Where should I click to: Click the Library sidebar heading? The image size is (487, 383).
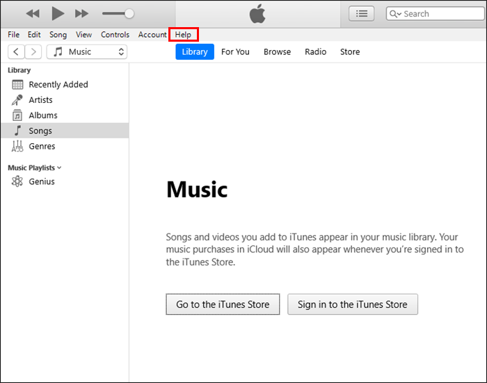[19, 70]
